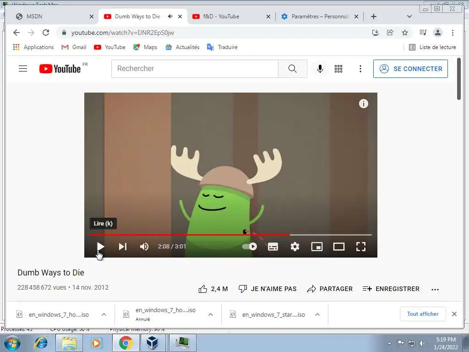Screen dimensions: 469x352
Task: Click ENREGISTRER to save the video
Action: point(391,289)
